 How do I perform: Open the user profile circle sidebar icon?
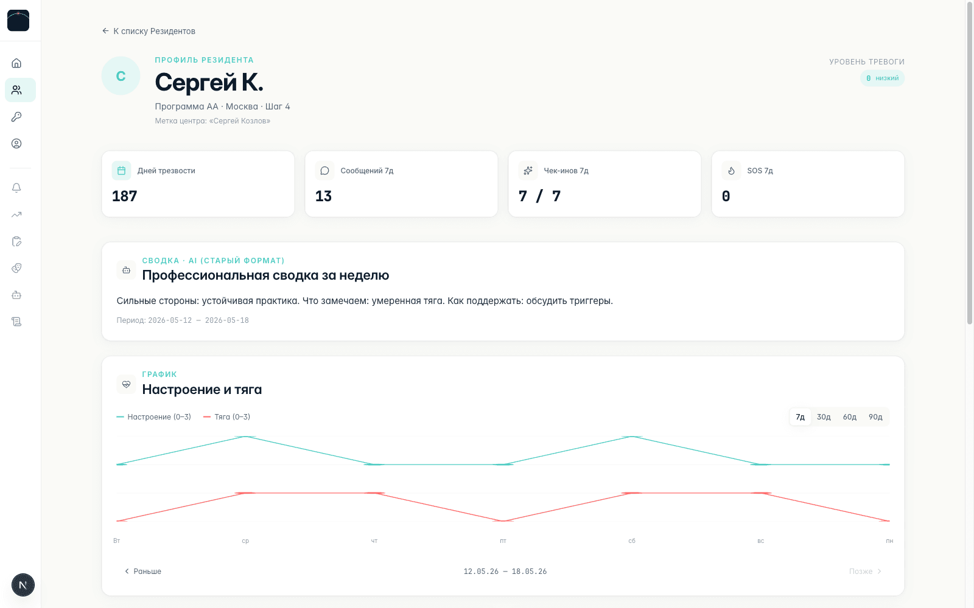point(16,143)
